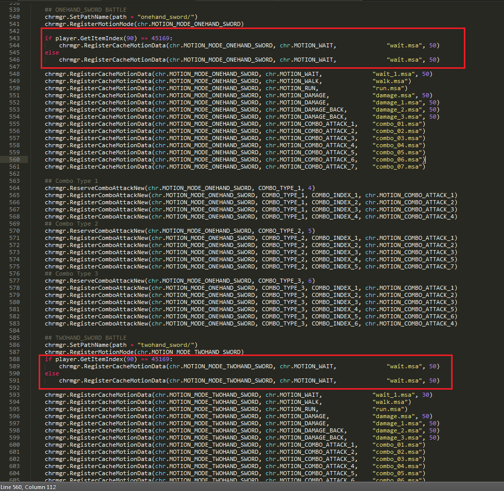Click "damage_1.msa" on line 552
This screenshot has width=504, height=491.
click(x=397, y=103)
